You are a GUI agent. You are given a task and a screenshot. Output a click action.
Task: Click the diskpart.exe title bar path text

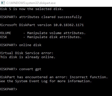click(31, 3)
